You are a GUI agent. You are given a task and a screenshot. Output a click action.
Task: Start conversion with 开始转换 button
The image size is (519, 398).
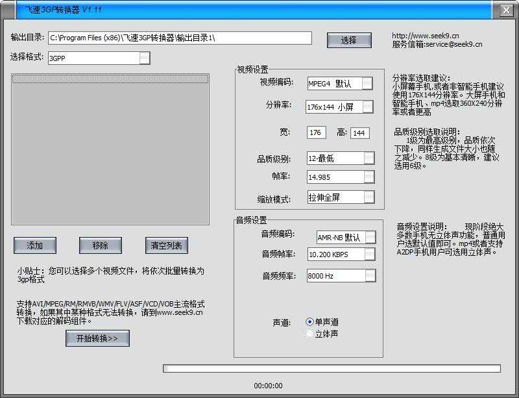tap(98, 338)
